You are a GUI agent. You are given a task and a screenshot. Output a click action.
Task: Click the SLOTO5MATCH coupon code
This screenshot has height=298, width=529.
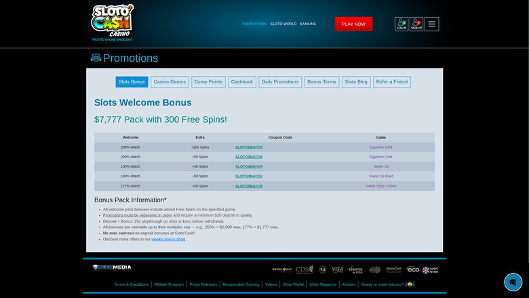(249, 186)
